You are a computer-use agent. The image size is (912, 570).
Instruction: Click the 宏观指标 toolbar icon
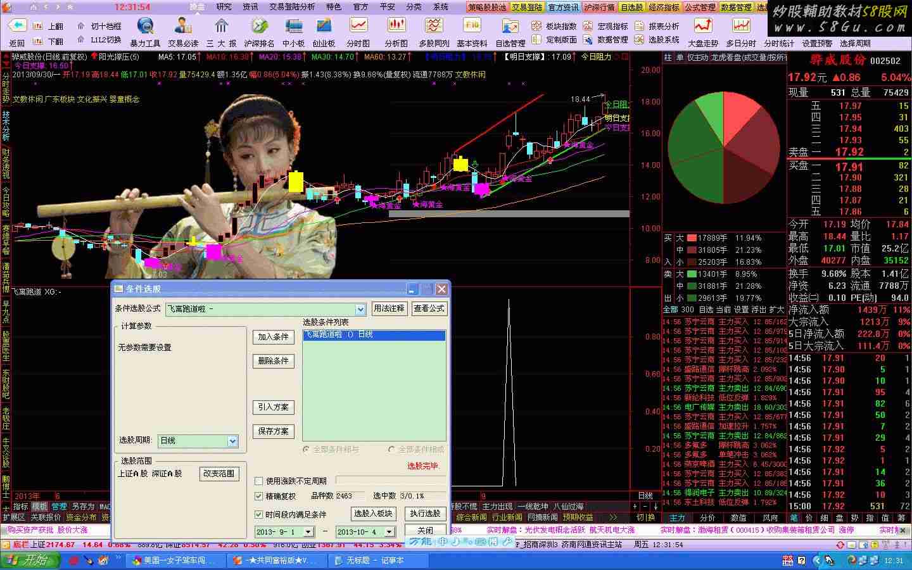tap(588, 26)
